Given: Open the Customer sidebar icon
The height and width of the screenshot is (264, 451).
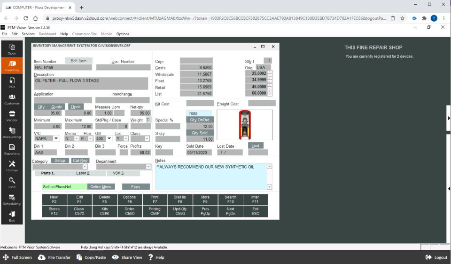Looking at the screenshot, I should 12,99.
